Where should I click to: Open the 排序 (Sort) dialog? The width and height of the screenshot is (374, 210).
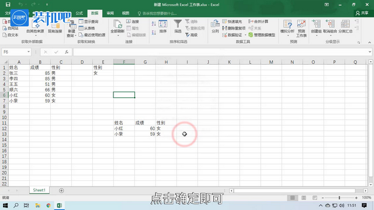pos(163,27)
